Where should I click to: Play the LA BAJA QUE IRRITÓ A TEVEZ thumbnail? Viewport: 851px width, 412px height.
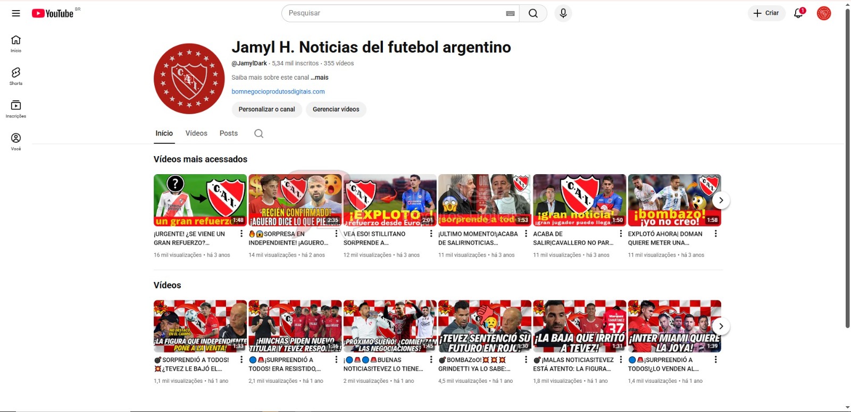point(580,326)
